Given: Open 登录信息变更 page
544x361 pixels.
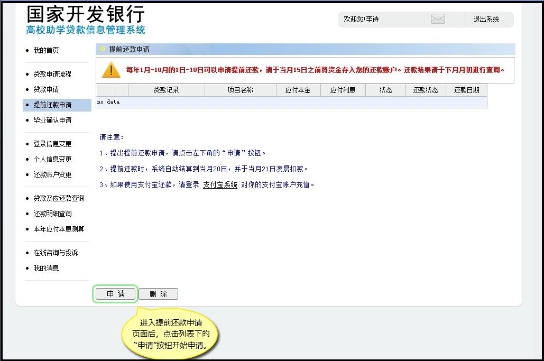Looking at the screenshot, I should point(52,144).
